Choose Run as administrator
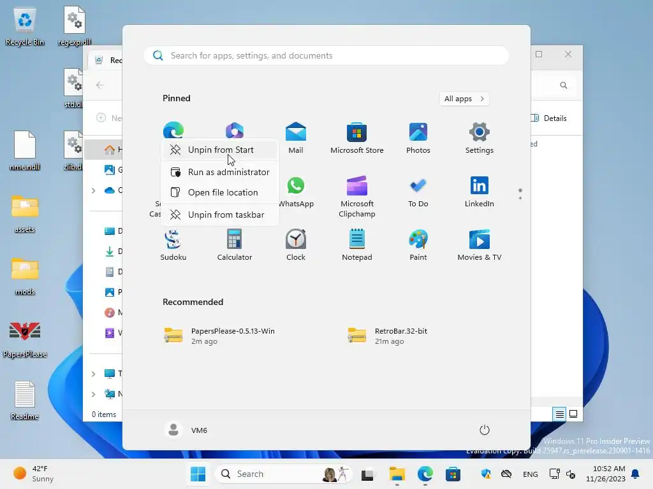Image resolution: width=653 pixels, height=489 pixels. tap(220, 172)
